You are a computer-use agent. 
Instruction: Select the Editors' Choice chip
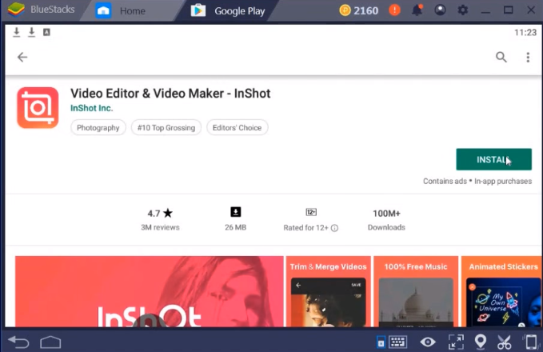tap(238, 128)
